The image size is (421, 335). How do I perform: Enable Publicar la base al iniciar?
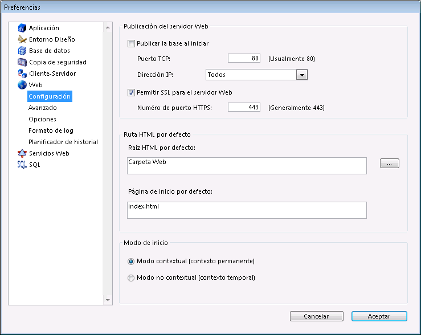point(132,43)
